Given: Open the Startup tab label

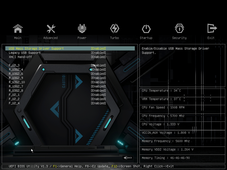Looking at the screenshot, I should point(146,38).
